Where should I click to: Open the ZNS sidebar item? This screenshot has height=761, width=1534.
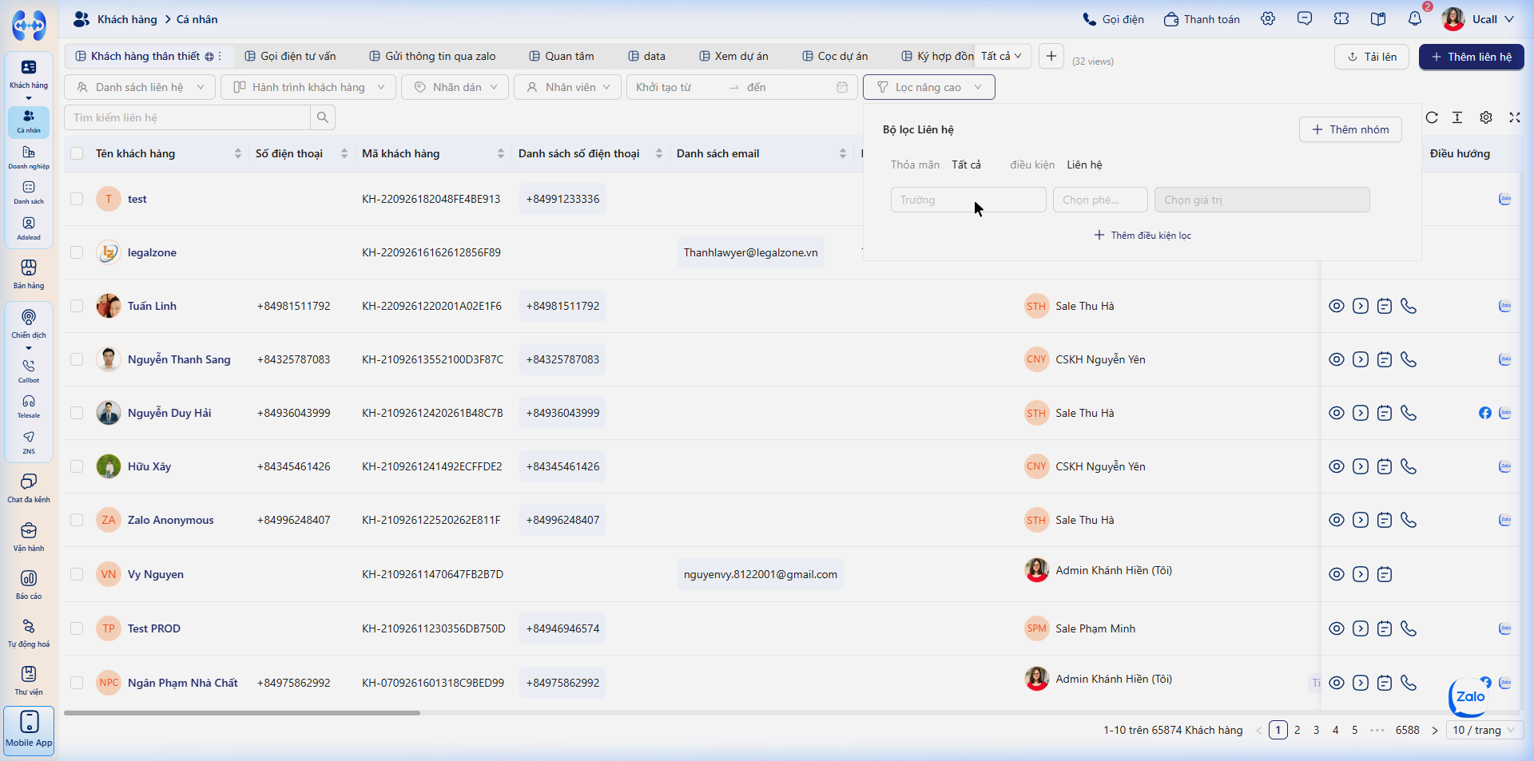click(29, 442)
